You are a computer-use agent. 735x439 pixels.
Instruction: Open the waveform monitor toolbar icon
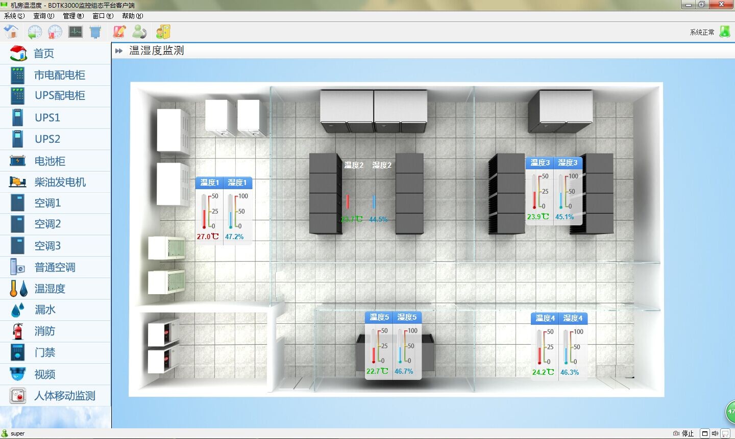point(76,32)
